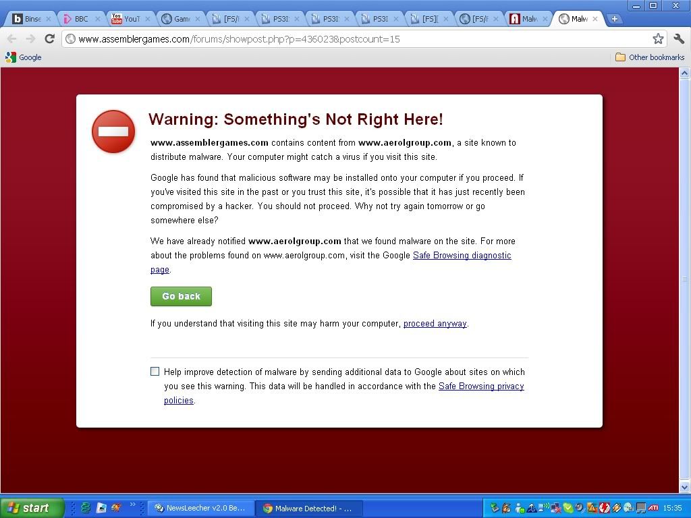Screen dimensions: 691x518
Task: Open the Google bookmark in the bookmarks bar
Action: coord(24,57)
